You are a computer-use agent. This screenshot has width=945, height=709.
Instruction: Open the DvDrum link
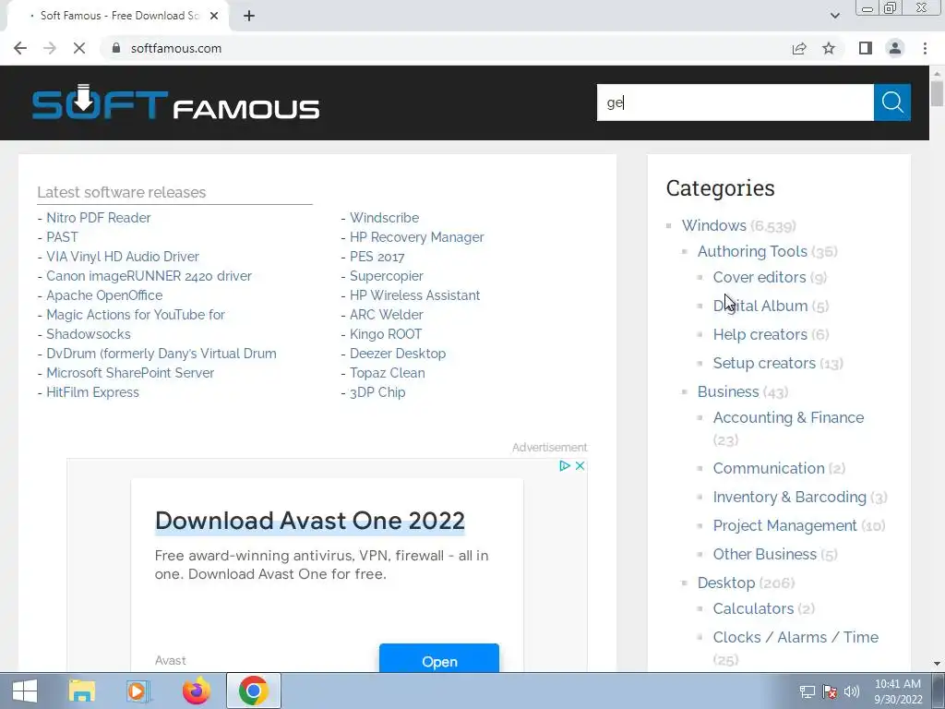tap(161, 353)
